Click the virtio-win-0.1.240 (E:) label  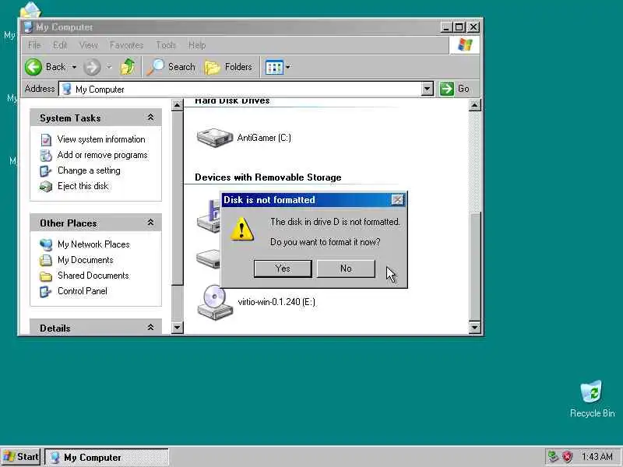[276, 302]
